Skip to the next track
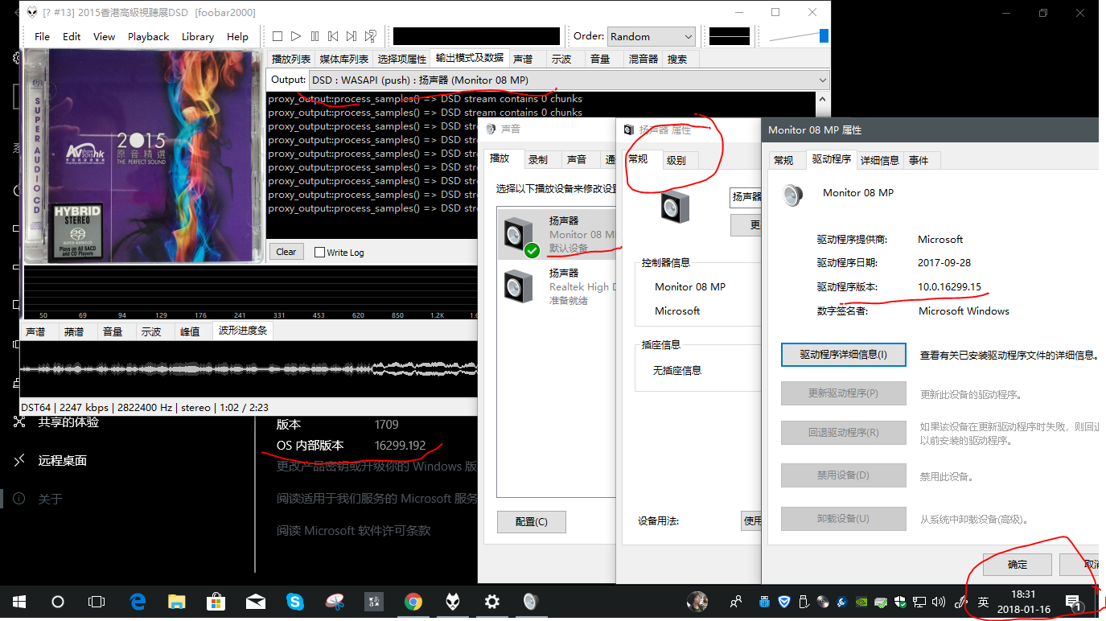The image size is (1106, 621). tap(352, 36)
